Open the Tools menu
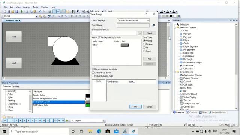 click(35, 7)
